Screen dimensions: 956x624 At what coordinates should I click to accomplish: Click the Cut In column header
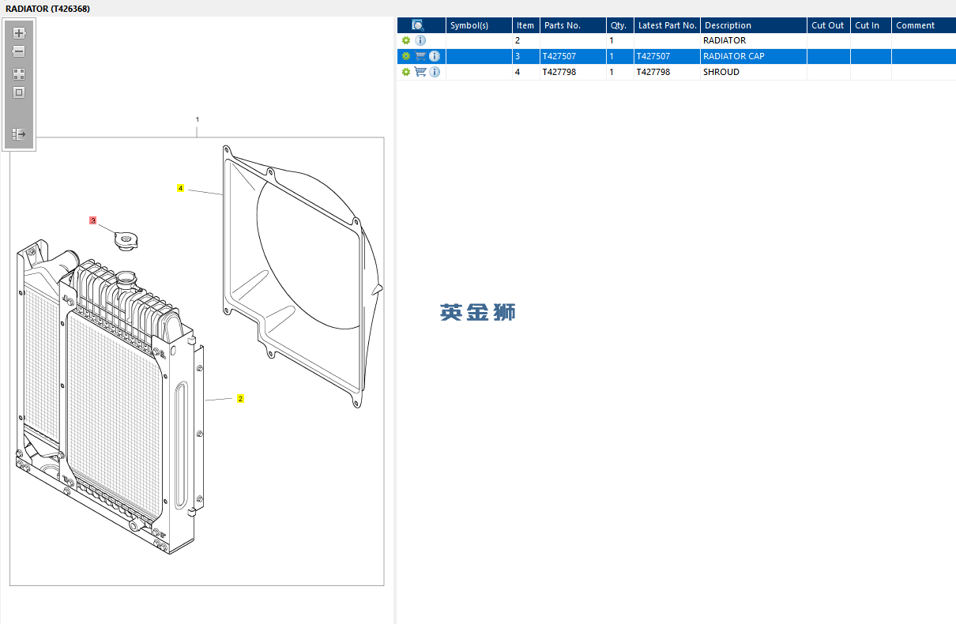(871, 25)
